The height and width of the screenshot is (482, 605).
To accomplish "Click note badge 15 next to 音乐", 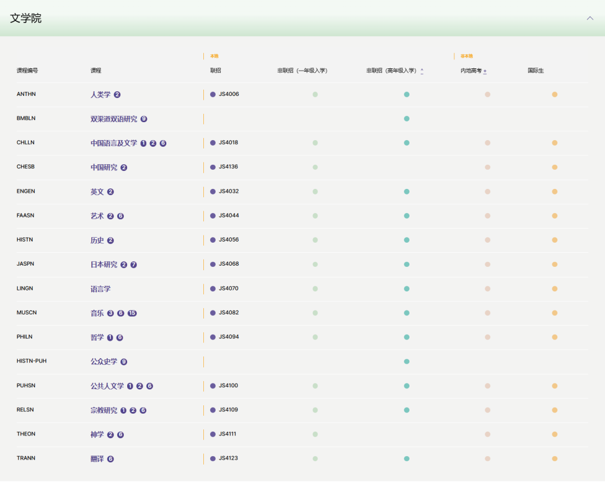I will pyautogui.click(x=132, y=313).
